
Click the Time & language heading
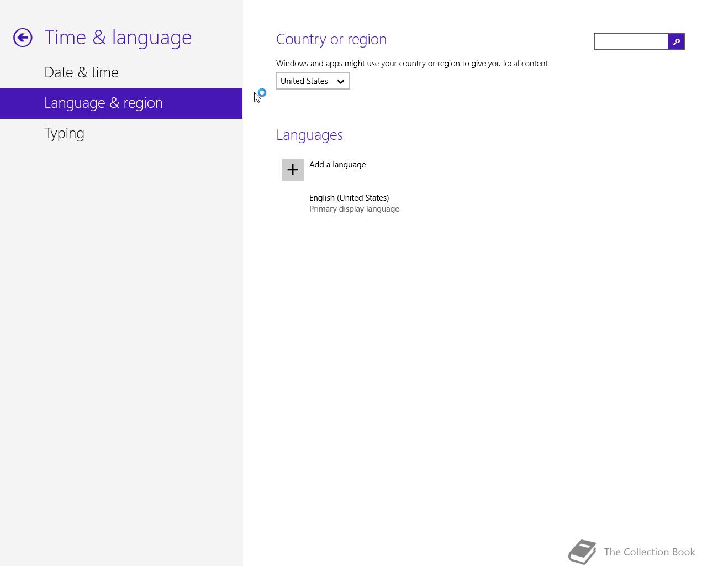pyautogui.click(x=118, y=37)
